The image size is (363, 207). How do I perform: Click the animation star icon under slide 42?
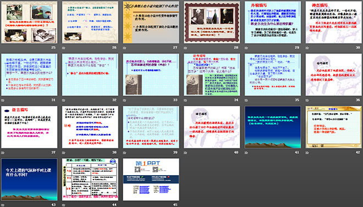coord(307,153)
